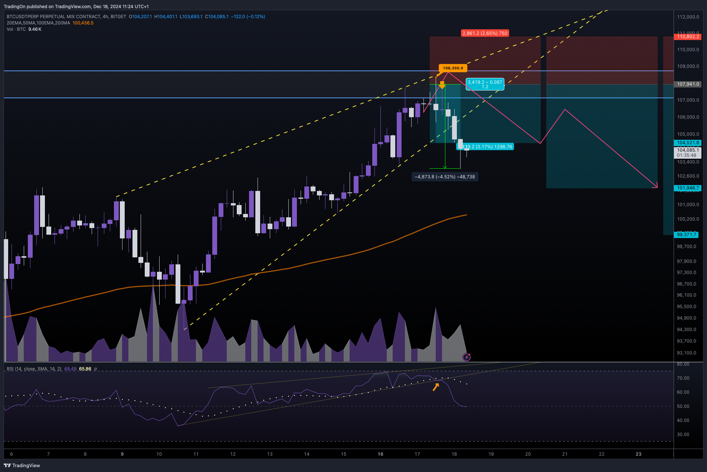Click the RSI (14, close, SMA, 14, 2) legend
Viewport: 707px width, 472px height.
tap(34, 369)
